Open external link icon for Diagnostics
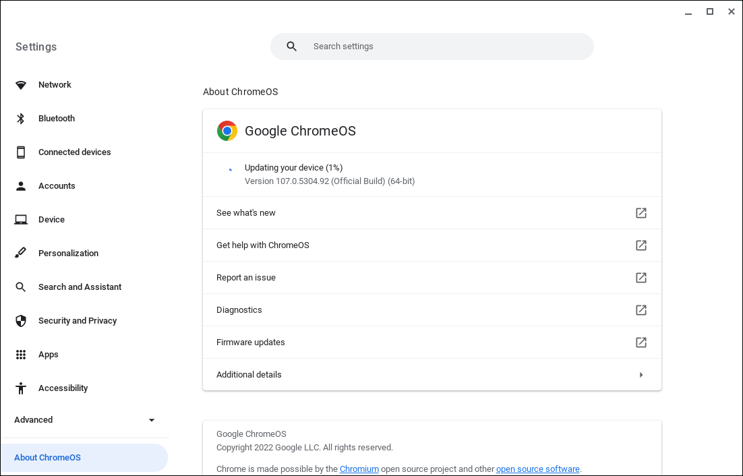 (x=641, y=309)
